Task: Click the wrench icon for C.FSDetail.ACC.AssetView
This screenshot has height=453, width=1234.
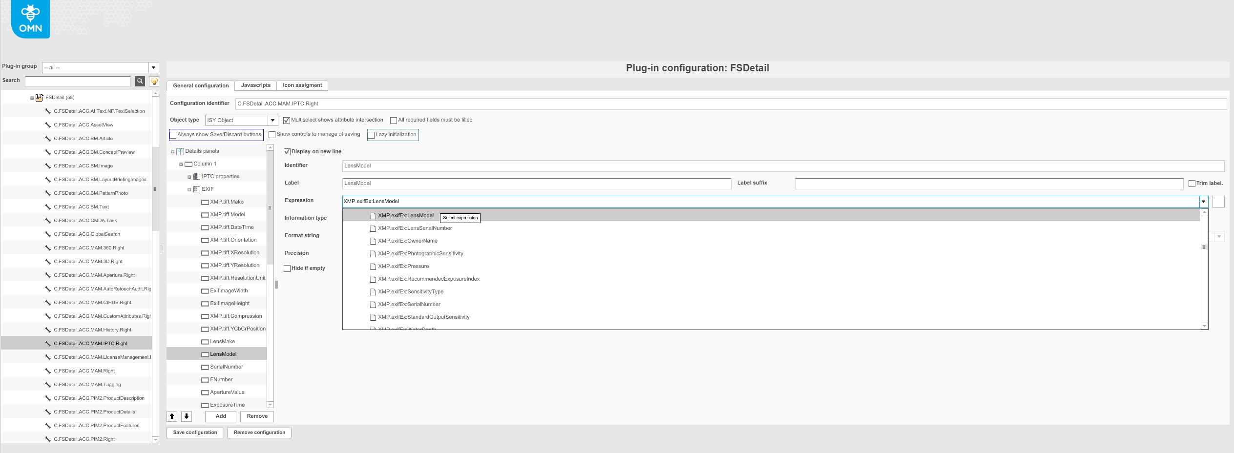Action: (48, 125)
